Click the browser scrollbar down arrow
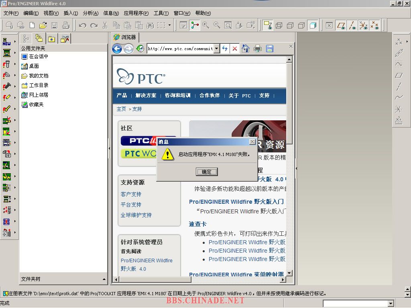 click(x=289, y=273)
